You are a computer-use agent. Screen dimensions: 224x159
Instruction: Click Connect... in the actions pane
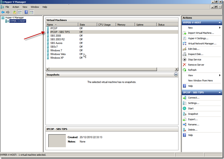[193, 98]
